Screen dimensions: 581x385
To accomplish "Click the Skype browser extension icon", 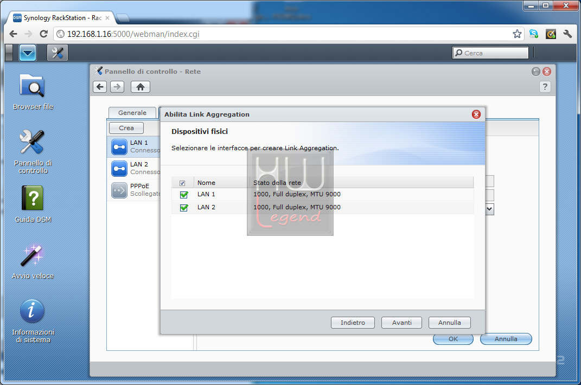I will click(x=534, y=34).
